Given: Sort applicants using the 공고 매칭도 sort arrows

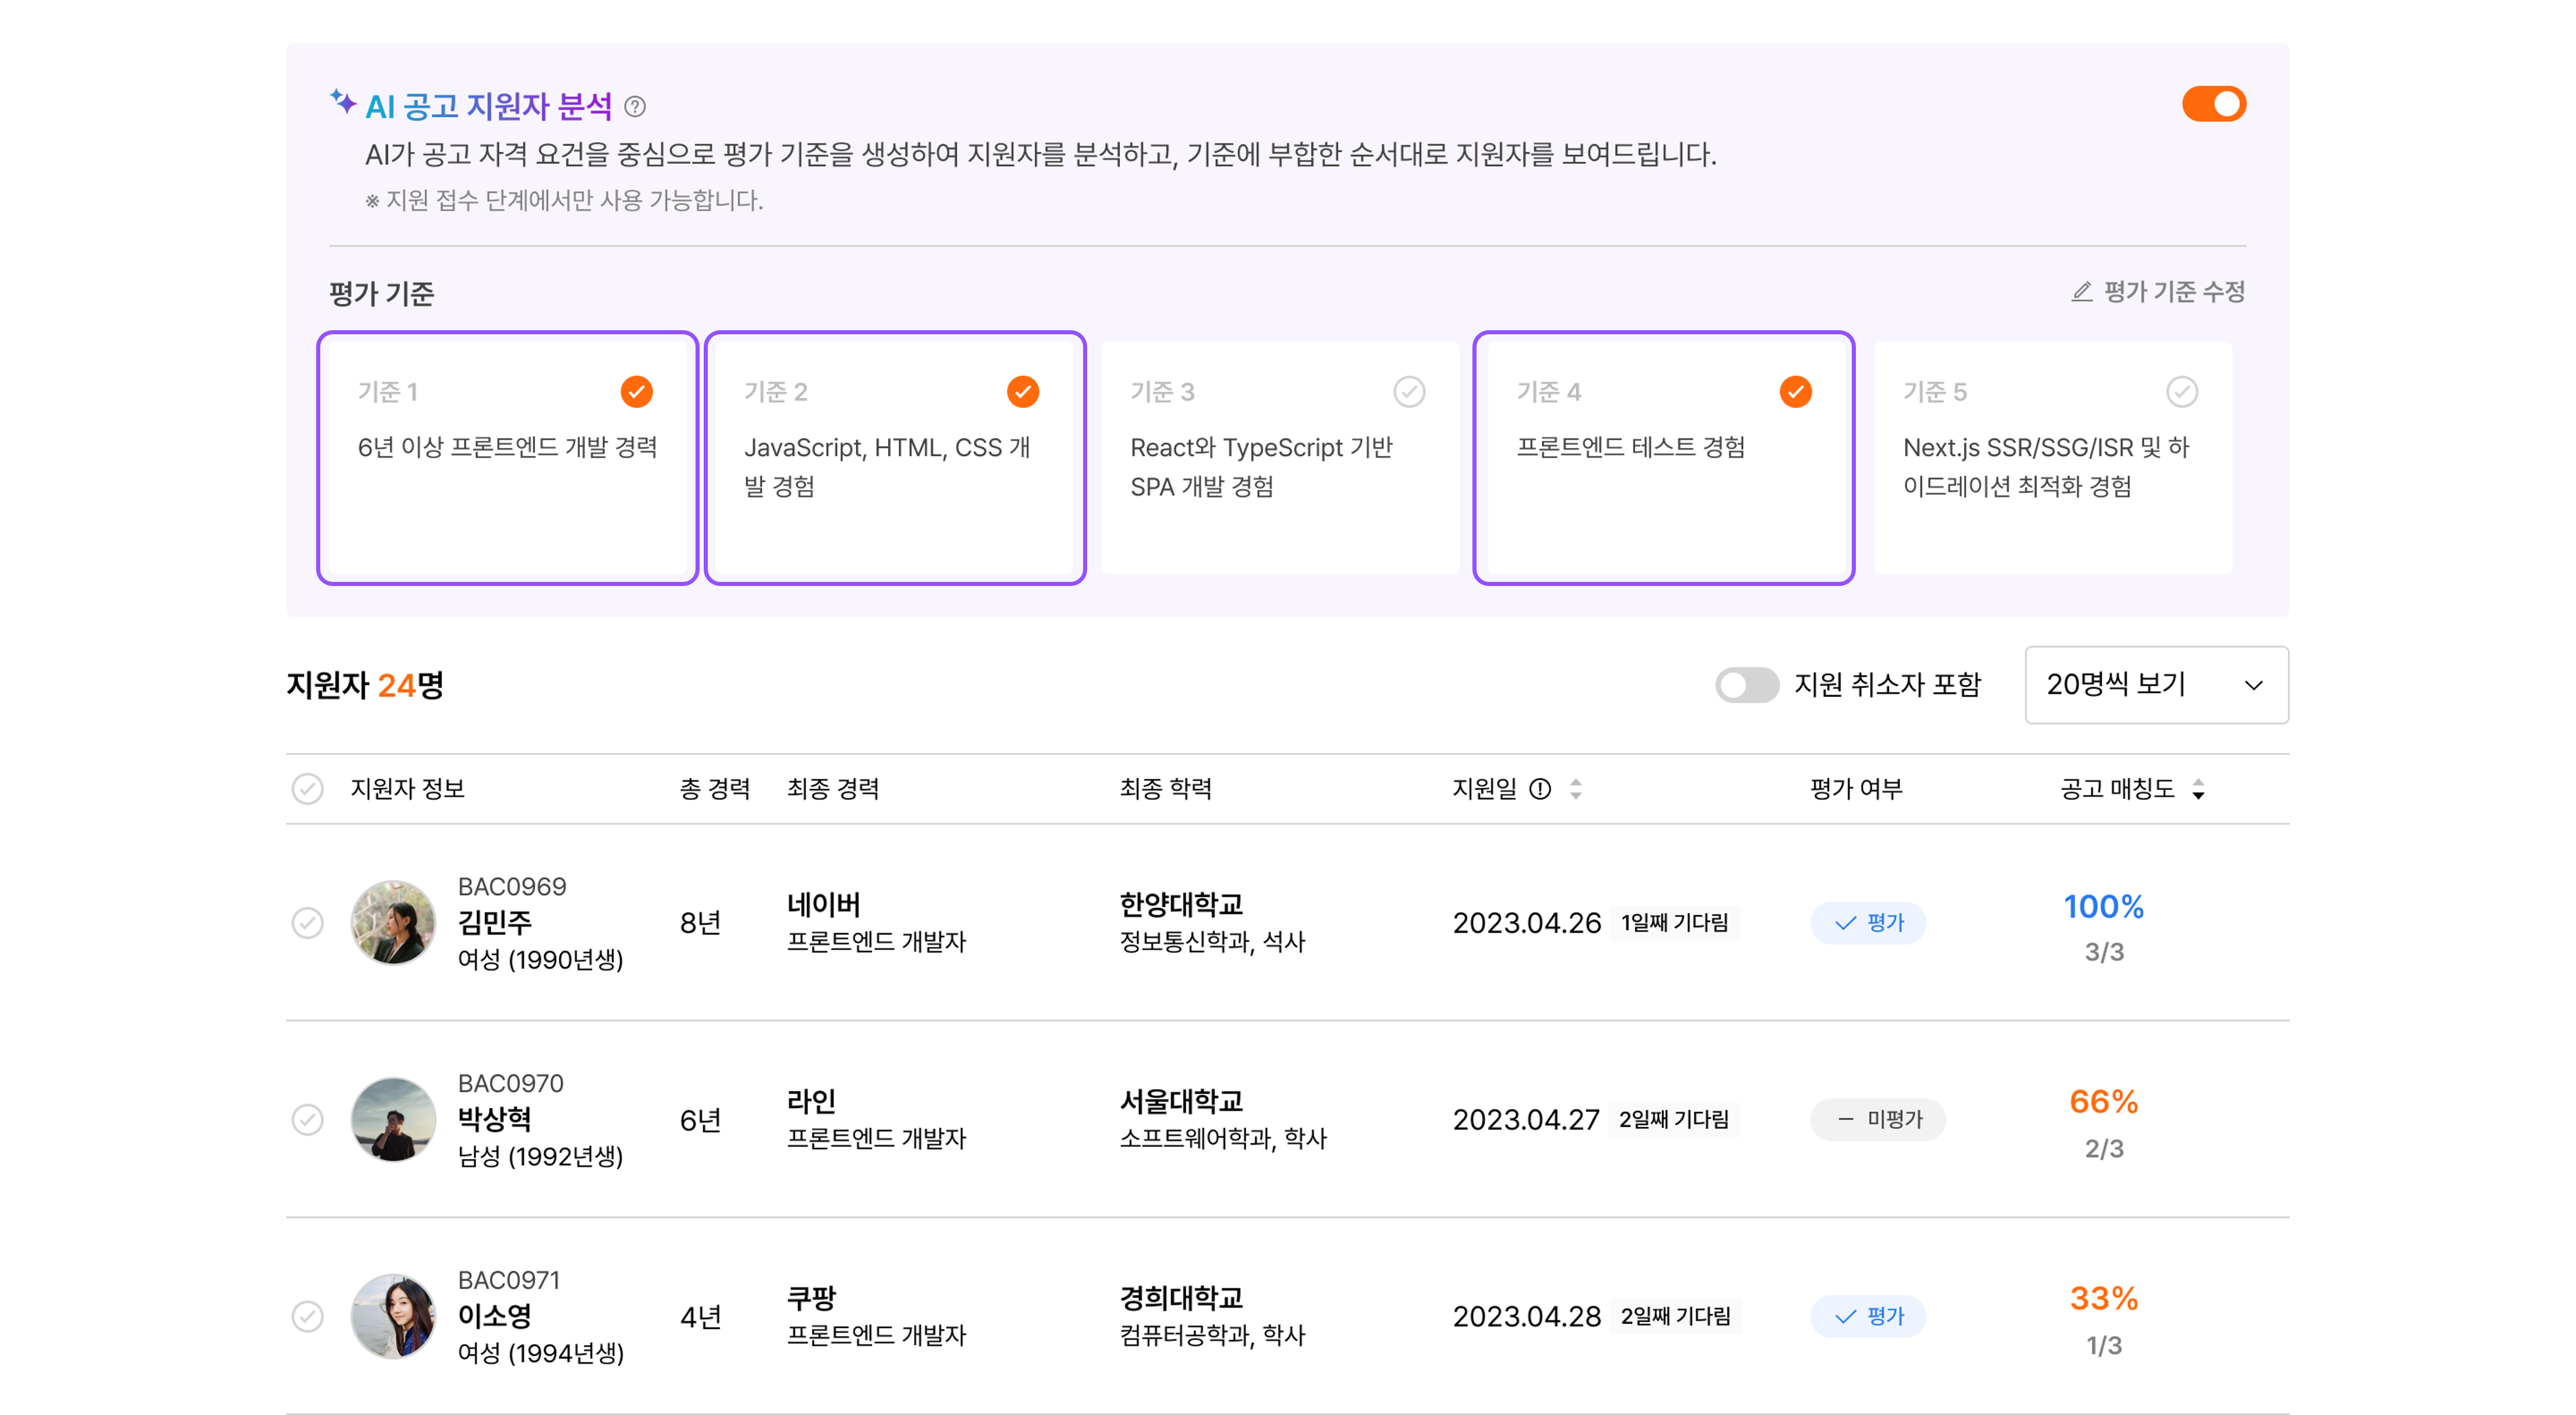Looking at the screenshot, I should tap(2198, 790).
